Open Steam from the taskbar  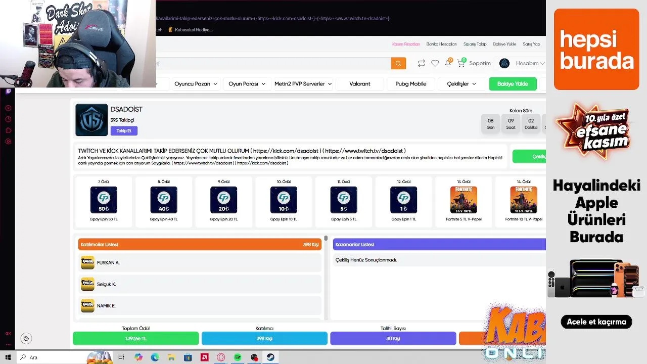(x=270, y=357)
